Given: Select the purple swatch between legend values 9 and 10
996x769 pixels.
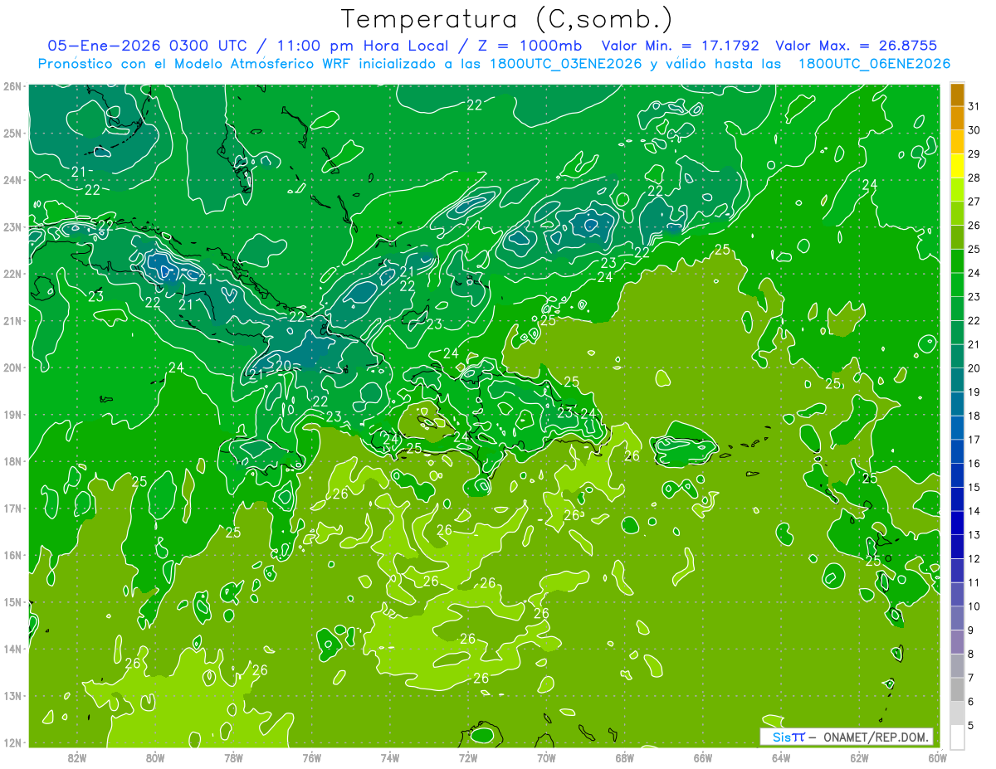Looking at the screenshot, I should pyautogui.click(x=957, y=618).
